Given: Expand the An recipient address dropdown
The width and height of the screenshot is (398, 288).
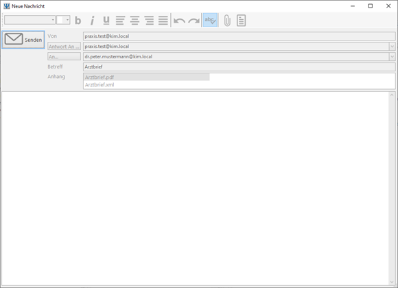Looking at the screenshot, I should (x=392, y=57).
